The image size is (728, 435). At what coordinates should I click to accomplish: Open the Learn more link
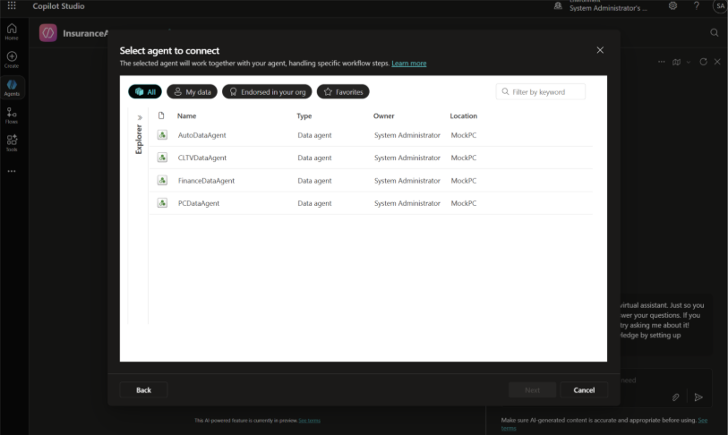click(408, 64)
